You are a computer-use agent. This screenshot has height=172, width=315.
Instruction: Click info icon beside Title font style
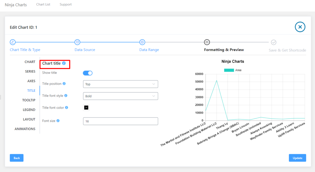pyautogui.click(x=66, y=96)
